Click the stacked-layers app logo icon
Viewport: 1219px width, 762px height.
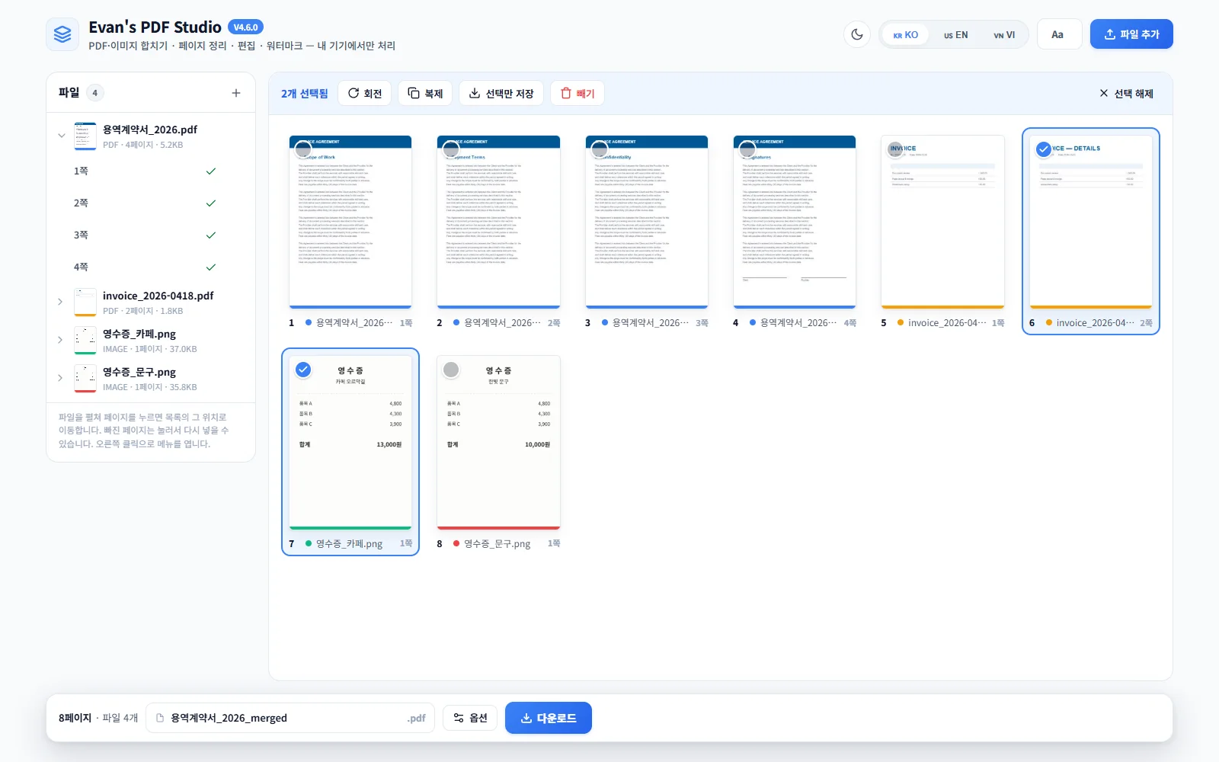62,34
